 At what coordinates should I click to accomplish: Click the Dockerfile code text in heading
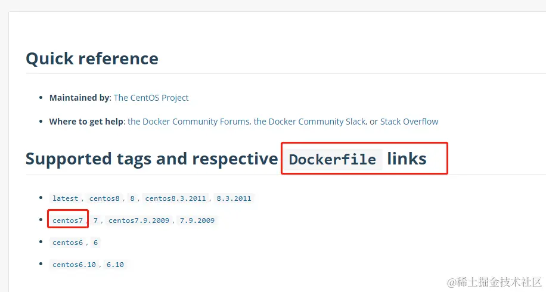coord(332,160)
